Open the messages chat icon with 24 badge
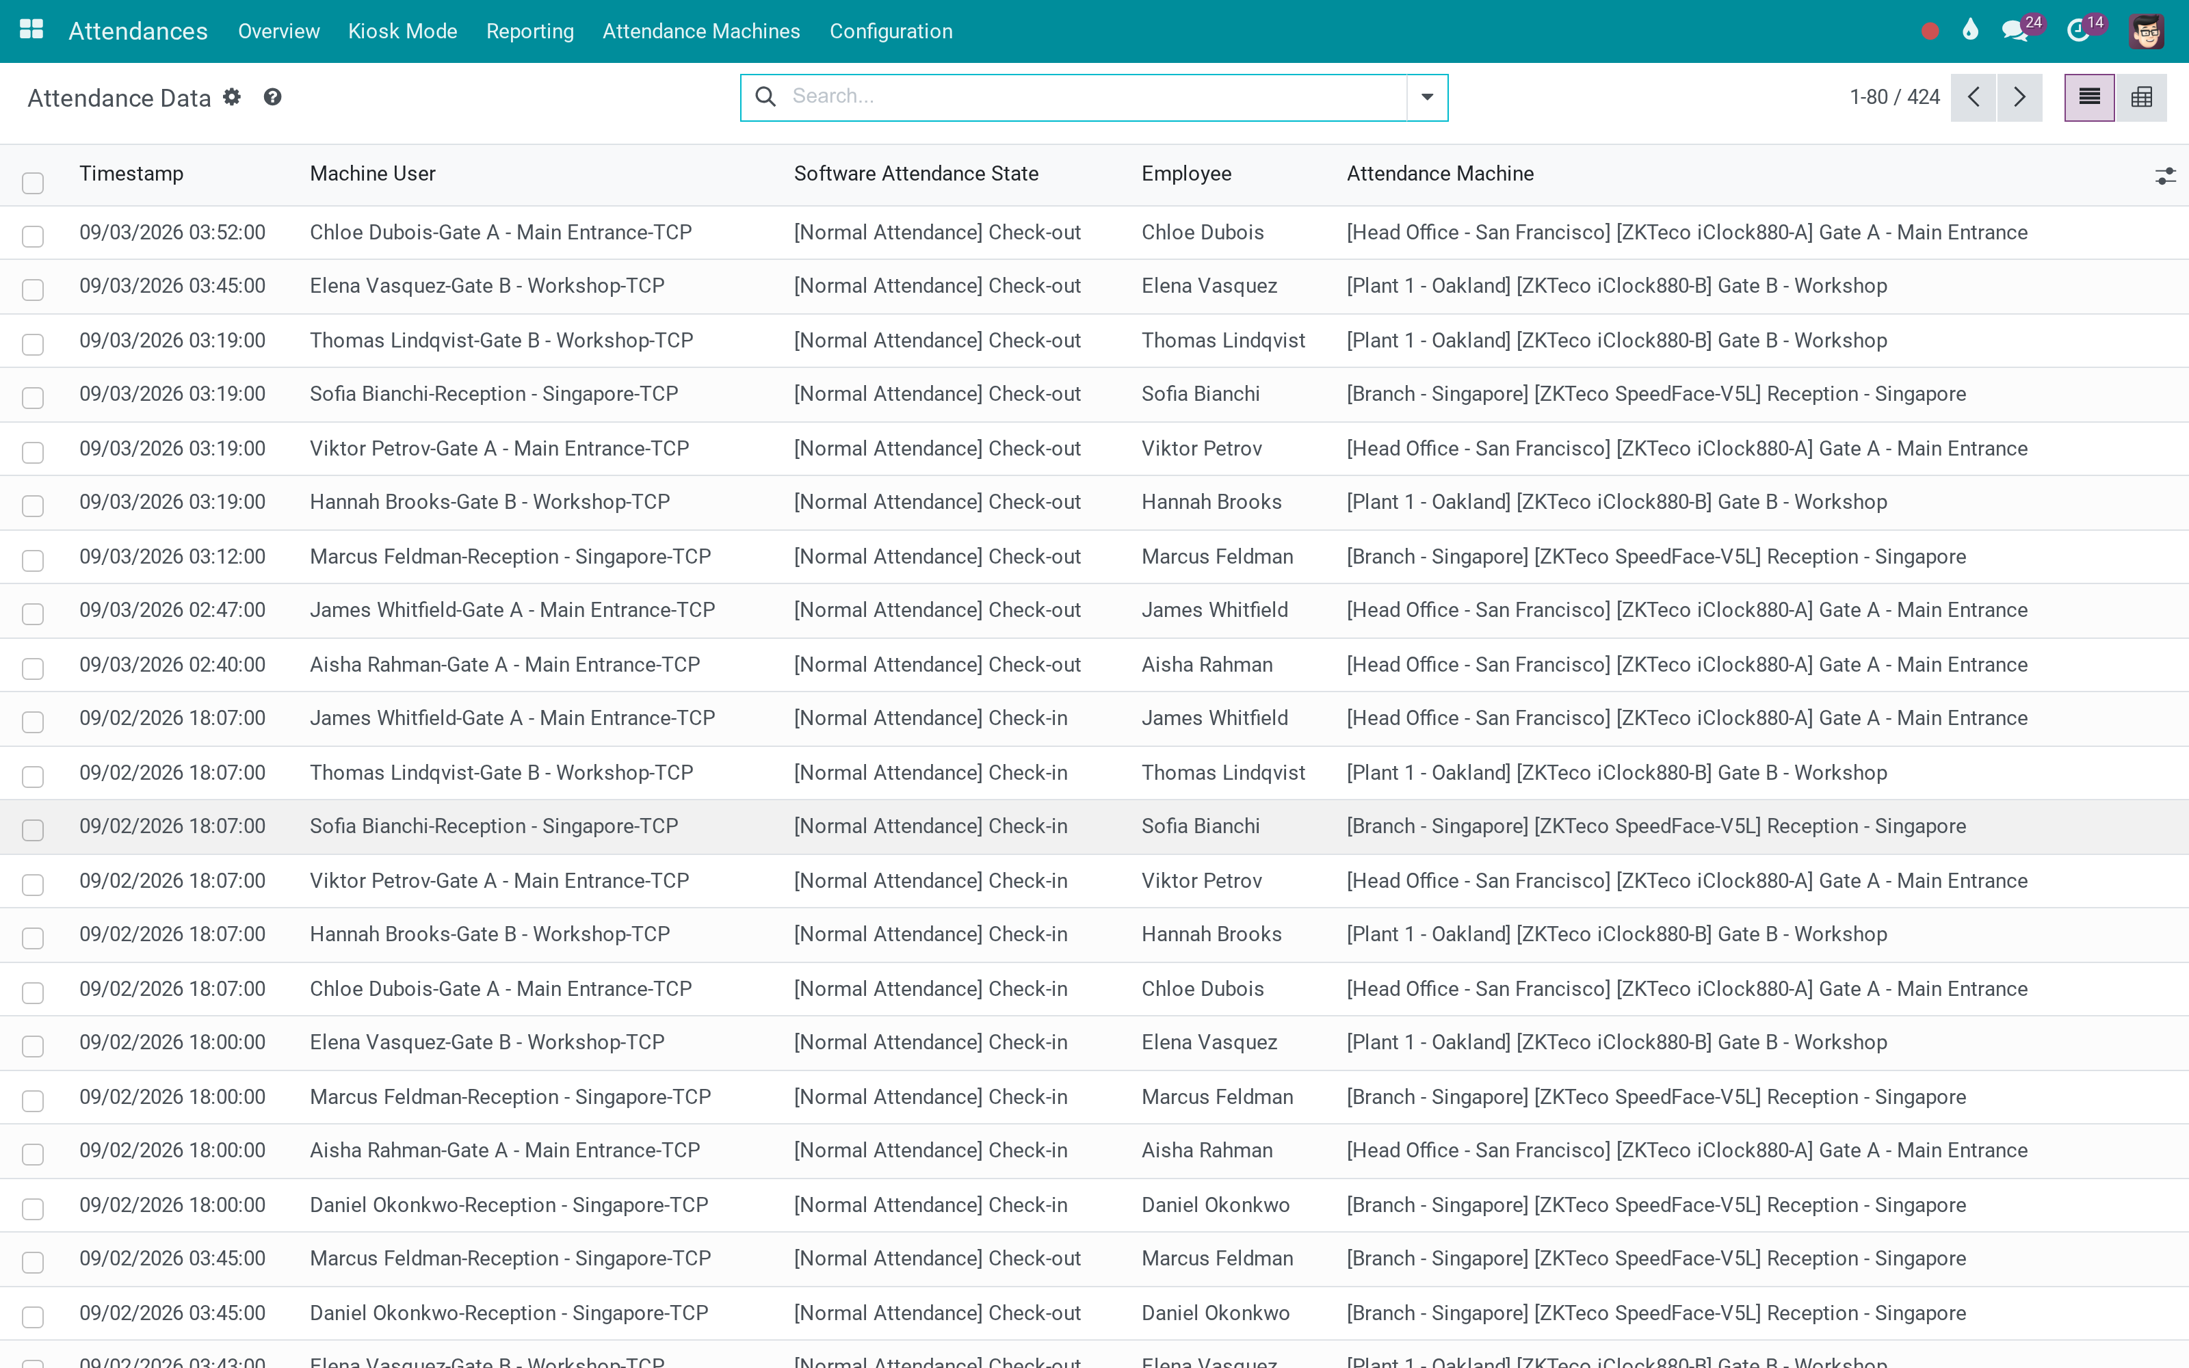 [x=2015, y=31]
